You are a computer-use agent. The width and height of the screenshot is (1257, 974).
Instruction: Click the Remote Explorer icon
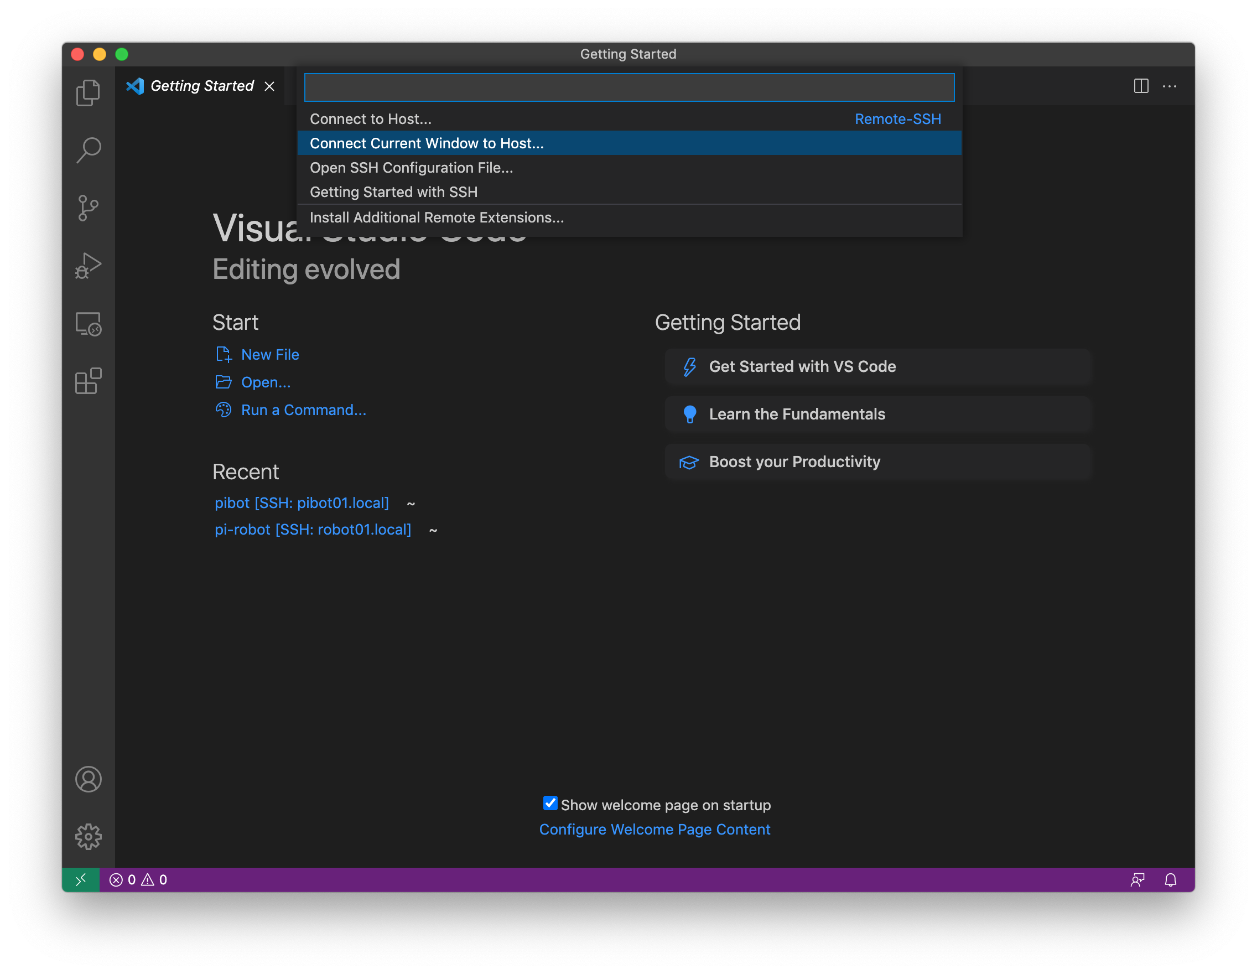[88, 325]
